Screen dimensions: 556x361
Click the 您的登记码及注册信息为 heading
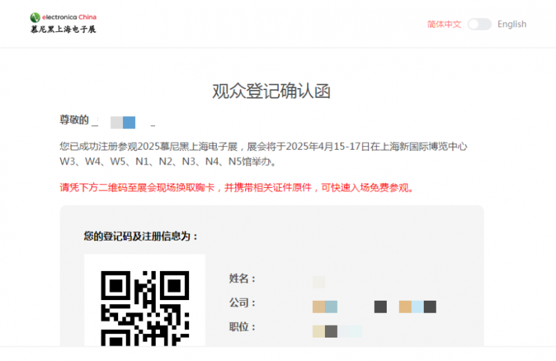point(141,236)
